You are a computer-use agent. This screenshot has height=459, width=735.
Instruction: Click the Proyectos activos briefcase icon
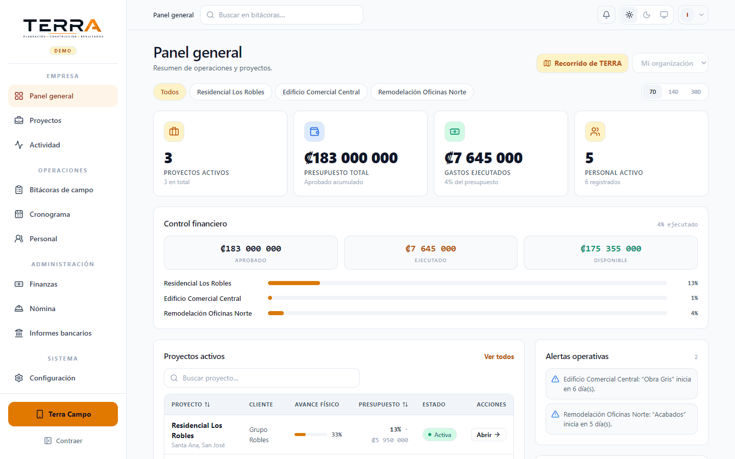point(174,132)
